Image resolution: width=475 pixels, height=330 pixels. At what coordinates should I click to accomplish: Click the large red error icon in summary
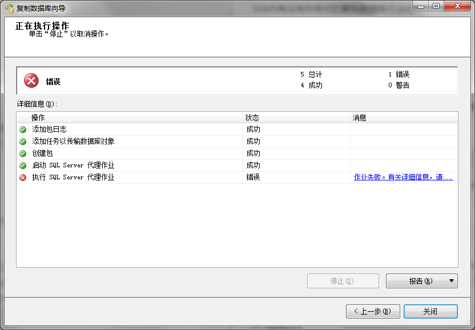tap(31, 81)
